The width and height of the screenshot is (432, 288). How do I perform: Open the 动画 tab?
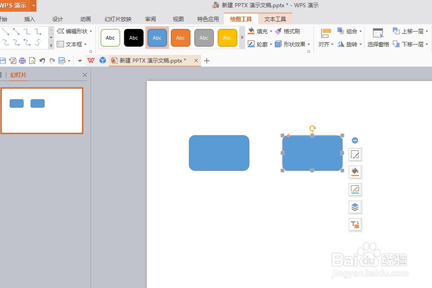click(x=86, y=19)
